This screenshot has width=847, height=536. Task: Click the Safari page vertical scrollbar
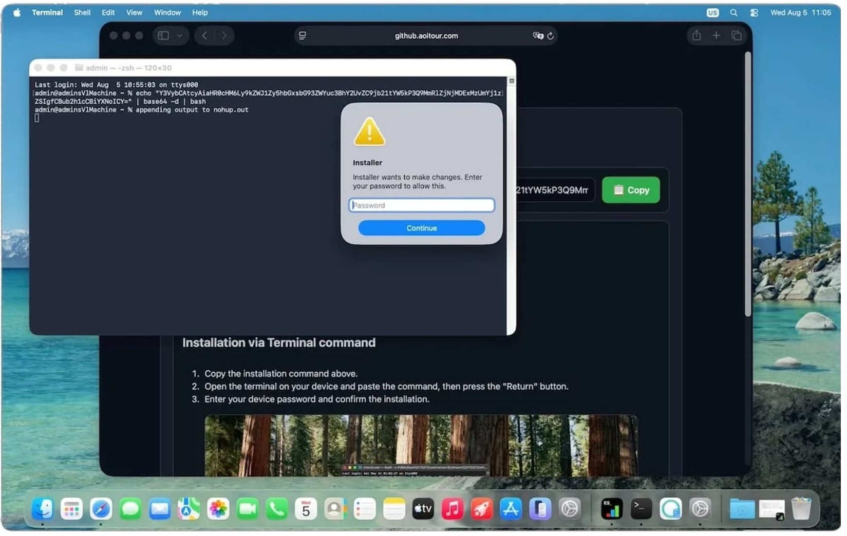(x=747, y=184)
